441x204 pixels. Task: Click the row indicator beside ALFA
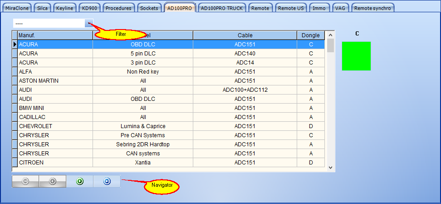coord(15,72)
